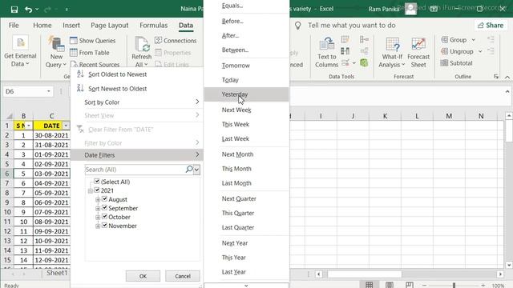Click the Tell me lightbulb icon
The height and width of the screenshot is (288, 513).
pos(297,26)
